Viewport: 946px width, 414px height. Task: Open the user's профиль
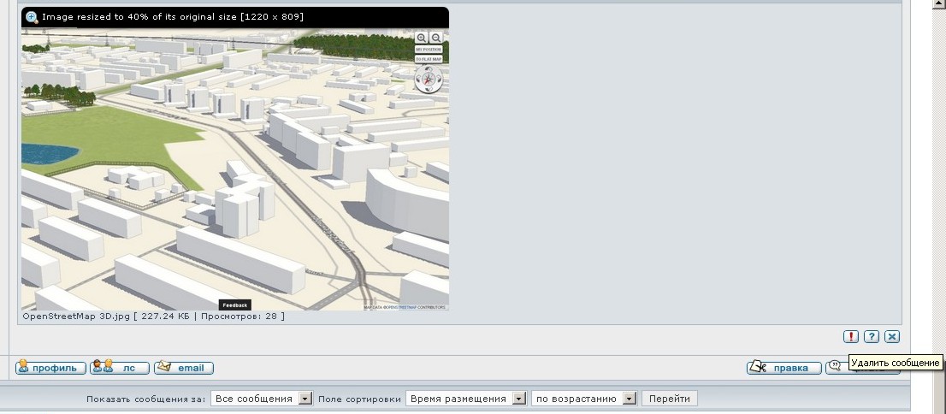pyautogui.click(x=50, y=368)
